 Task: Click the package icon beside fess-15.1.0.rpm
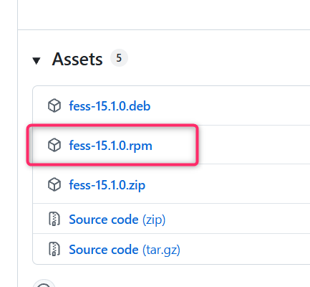point(54,145)
